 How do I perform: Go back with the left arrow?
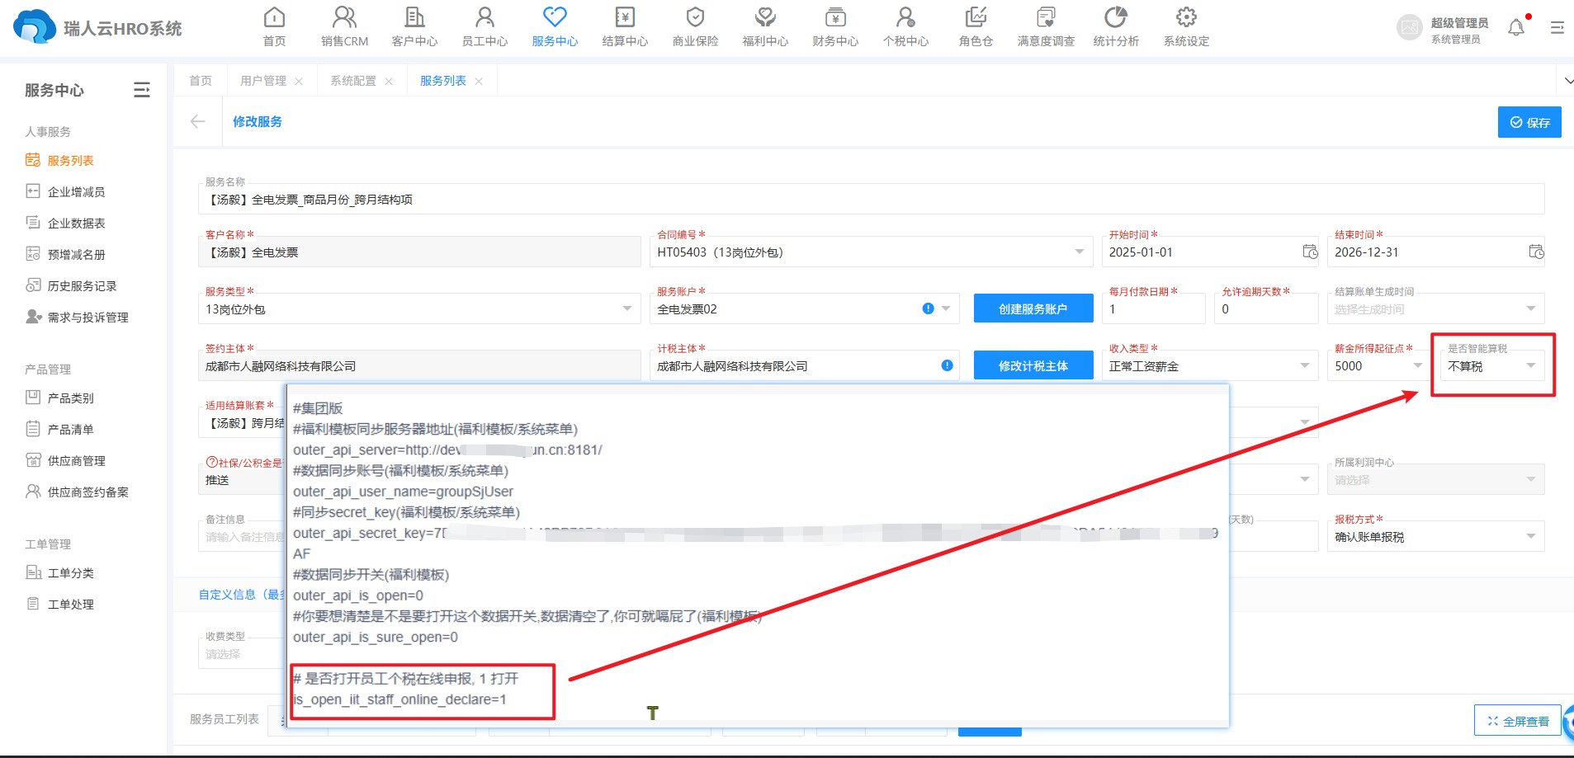tap(197, 121)
